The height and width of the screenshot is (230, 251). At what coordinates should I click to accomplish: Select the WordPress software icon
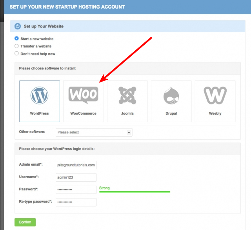click(x=39, y=95)
